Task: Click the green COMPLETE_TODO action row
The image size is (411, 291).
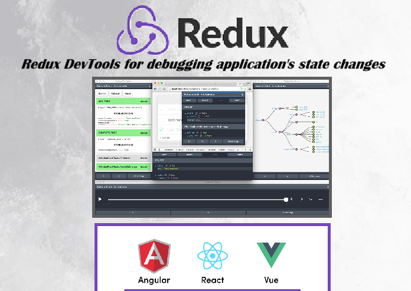Action: coord(123,133)
